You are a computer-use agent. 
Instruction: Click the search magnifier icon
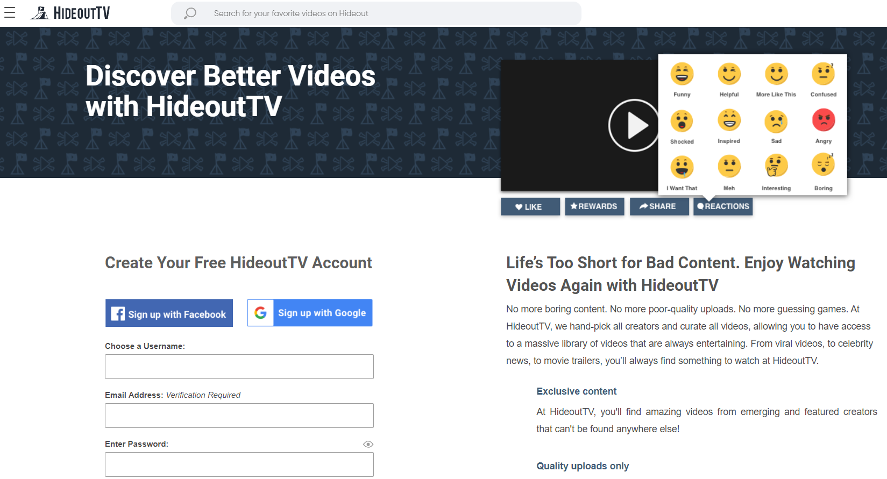pos(190,13)
